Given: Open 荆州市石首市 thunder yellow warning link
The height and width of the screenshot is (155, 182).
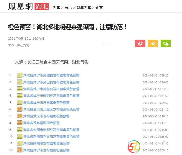Looking at the screenshot, I should (x=51, y=136).
